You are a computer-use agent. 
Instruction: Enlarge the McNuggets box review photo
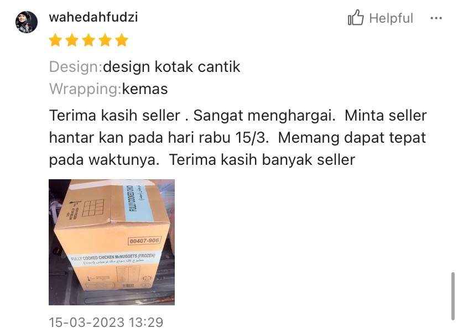click(x=112, y=242)
